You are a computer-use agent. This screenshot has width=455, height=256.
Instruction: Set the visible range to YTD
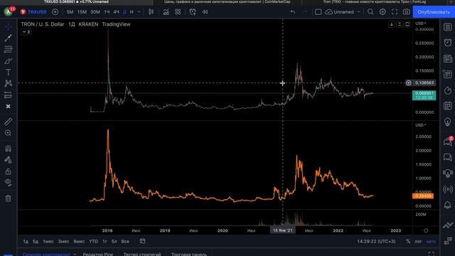(93, 242)
